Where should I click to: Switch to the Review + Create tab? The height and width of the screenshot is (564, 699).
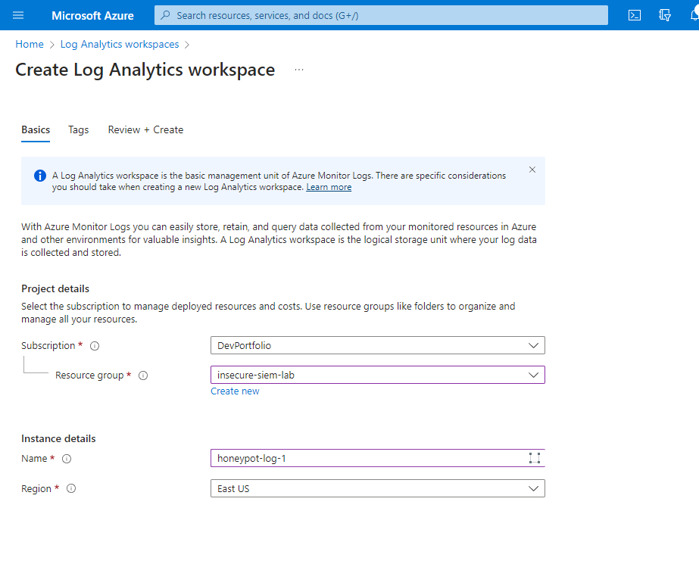(x=145, y=129)
